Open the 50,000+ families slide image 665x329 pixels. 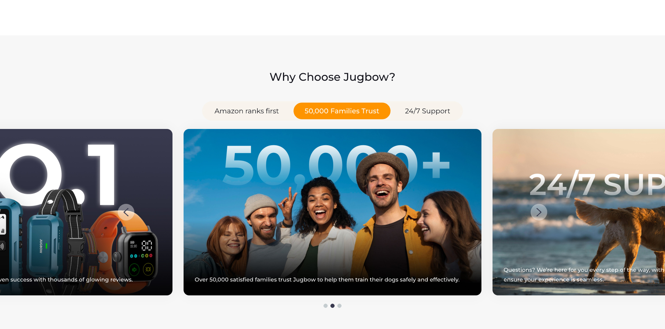(x=332, y=212)
